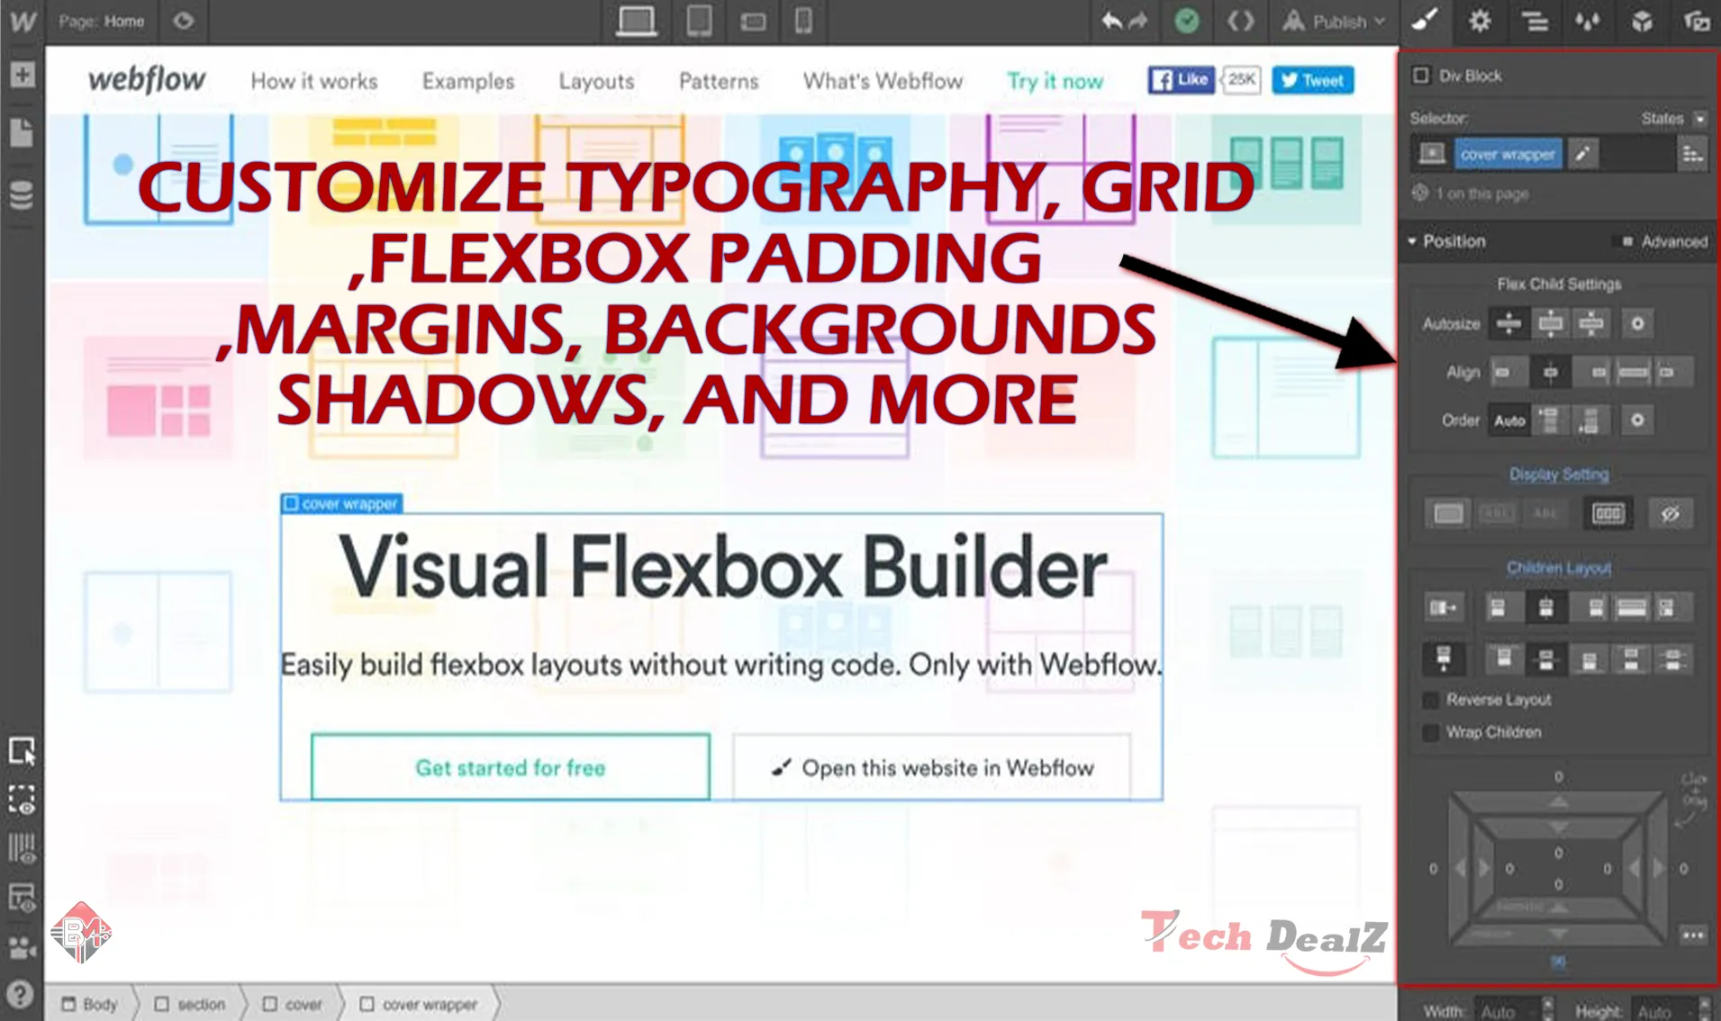Viewport: 1721px width, 1021px height.
Task: Click the 'Patterns' nav link
Action: 719,81
